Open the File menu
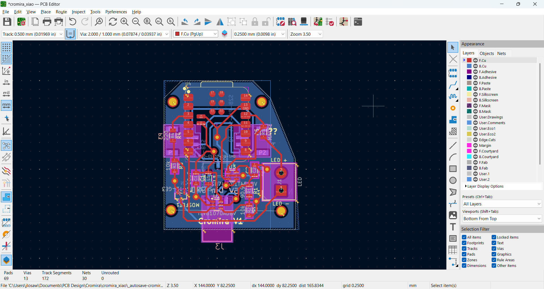The width and height of the screenshot is (544, 289). 6,12
